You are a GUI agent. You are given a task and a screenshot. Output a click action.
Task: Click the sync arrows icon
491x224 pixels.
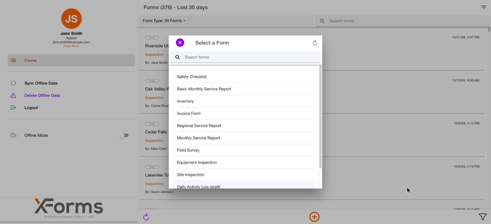click(x=13, y=83)
